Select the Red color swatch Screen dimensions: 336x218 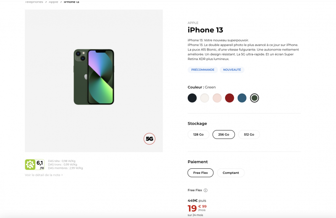pos(229,98)
